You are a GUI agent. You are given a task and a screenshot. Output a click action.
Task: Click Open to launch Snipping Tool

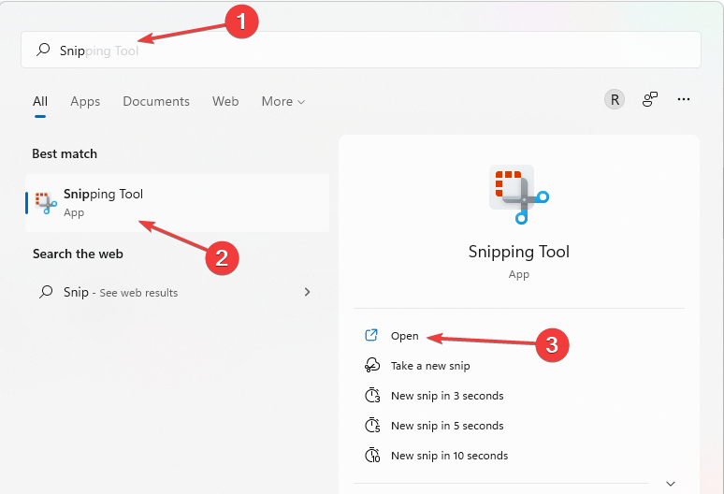coord(404,336)
